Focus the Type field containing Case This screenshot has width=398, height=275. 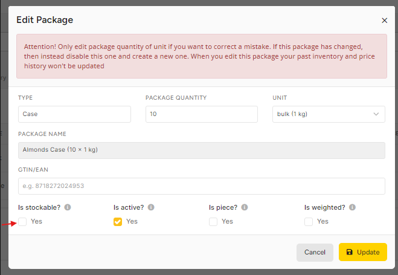pyautogui.click(x=74, y=114)
